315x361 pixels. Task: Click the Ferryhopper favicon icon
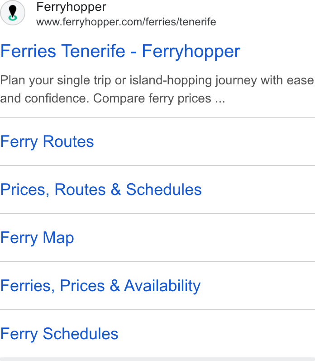point(13,13)
